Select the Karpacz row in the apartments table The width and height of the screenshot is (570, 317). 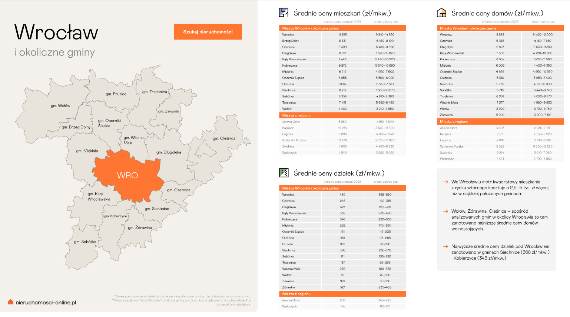pyautogui.click(x=342, y=128)
